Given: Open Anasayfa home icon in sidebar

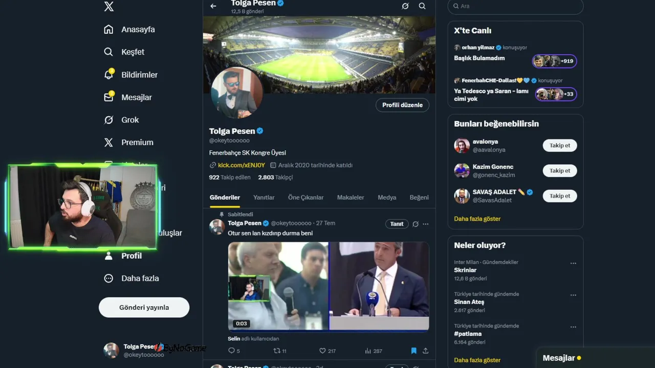Looking at the screenshot, I should (108, 29).
